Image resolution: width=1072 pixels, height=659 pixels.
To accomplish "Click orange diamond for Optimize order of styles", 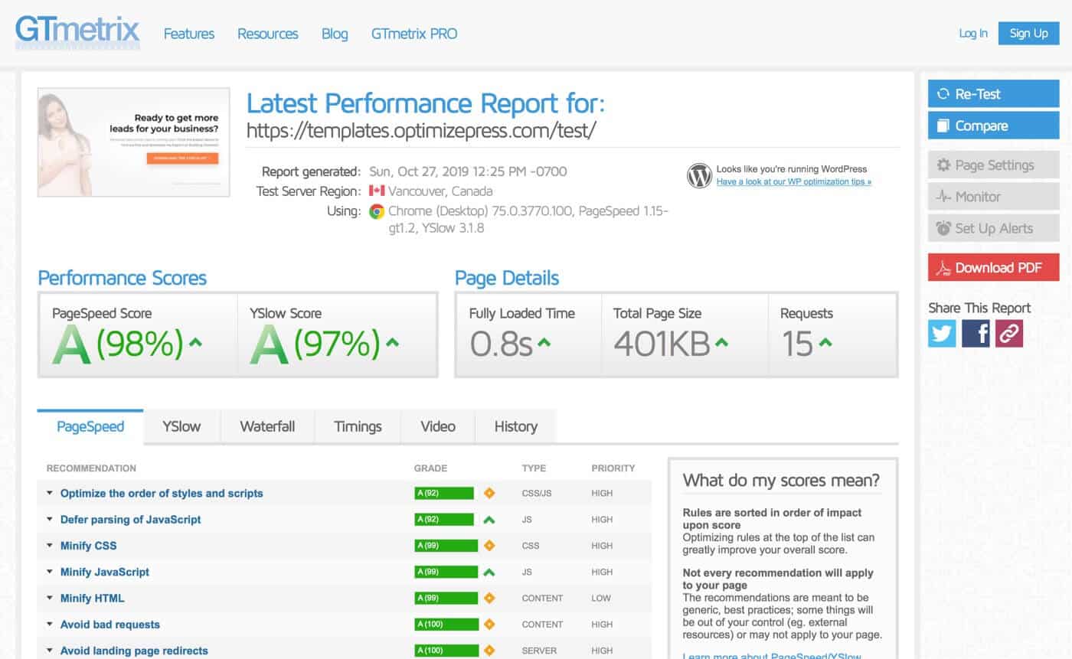I will pos(489,494).
